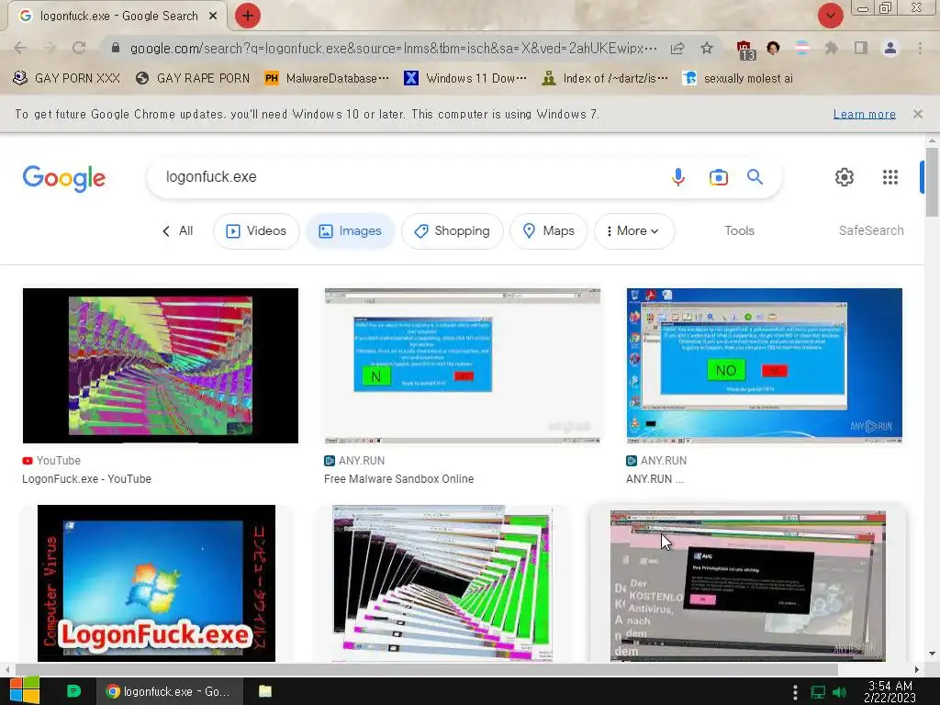Screen dimensions: 940x705
Task: Open the Google apps grid
Action: pos(890,177)
